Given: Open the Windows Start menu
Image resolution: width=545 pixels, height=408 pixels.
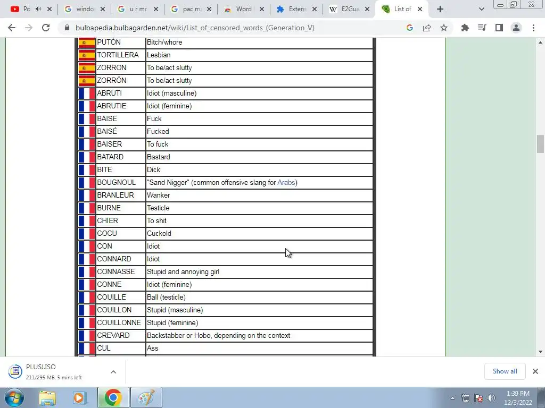Looking at the screenshot, I should pos(14,397).
